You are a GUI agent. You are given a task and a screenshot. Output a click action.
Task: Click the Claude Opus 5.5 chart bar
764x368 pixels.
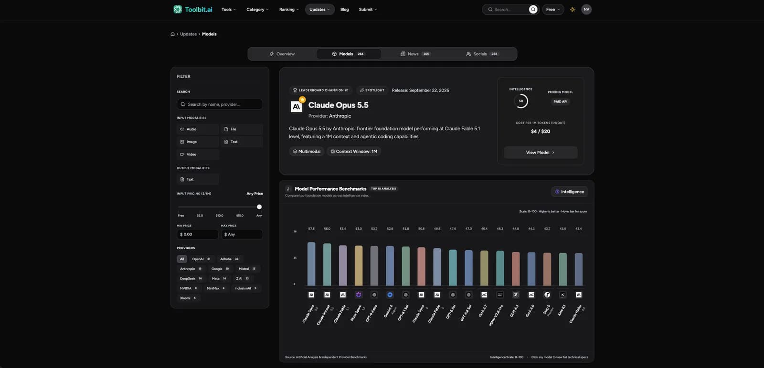coord(311,264)
